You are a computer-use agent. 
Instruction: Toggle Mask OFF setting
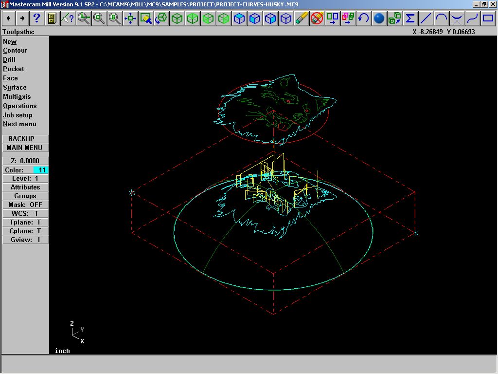[x=25, y=205]
